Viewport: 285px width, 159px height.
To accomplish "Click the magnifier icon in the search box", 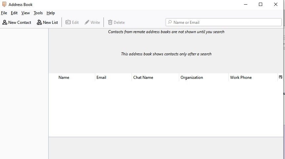I will pos(170,23).
